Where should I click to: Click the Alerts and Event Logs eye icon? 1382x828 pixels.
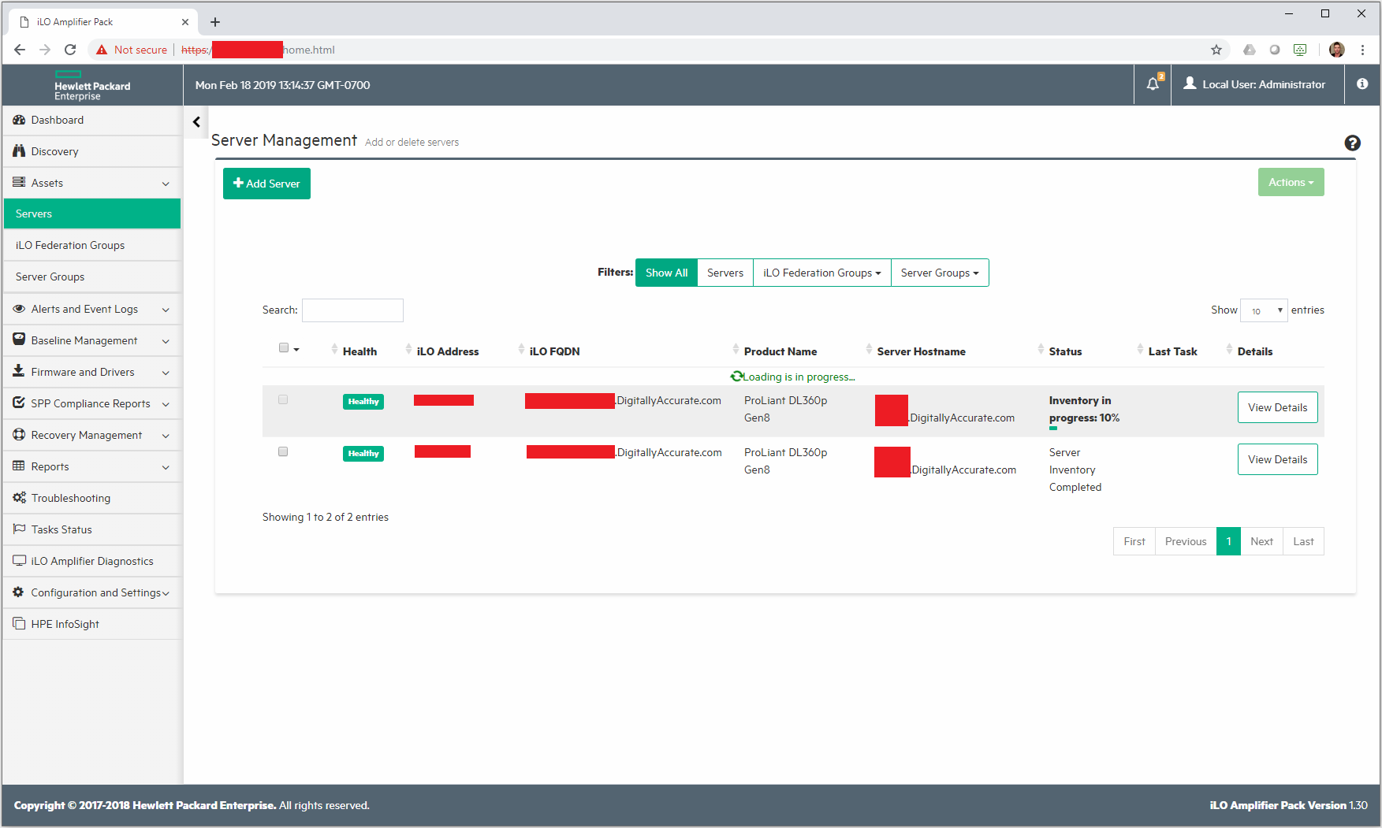[19, 309]
